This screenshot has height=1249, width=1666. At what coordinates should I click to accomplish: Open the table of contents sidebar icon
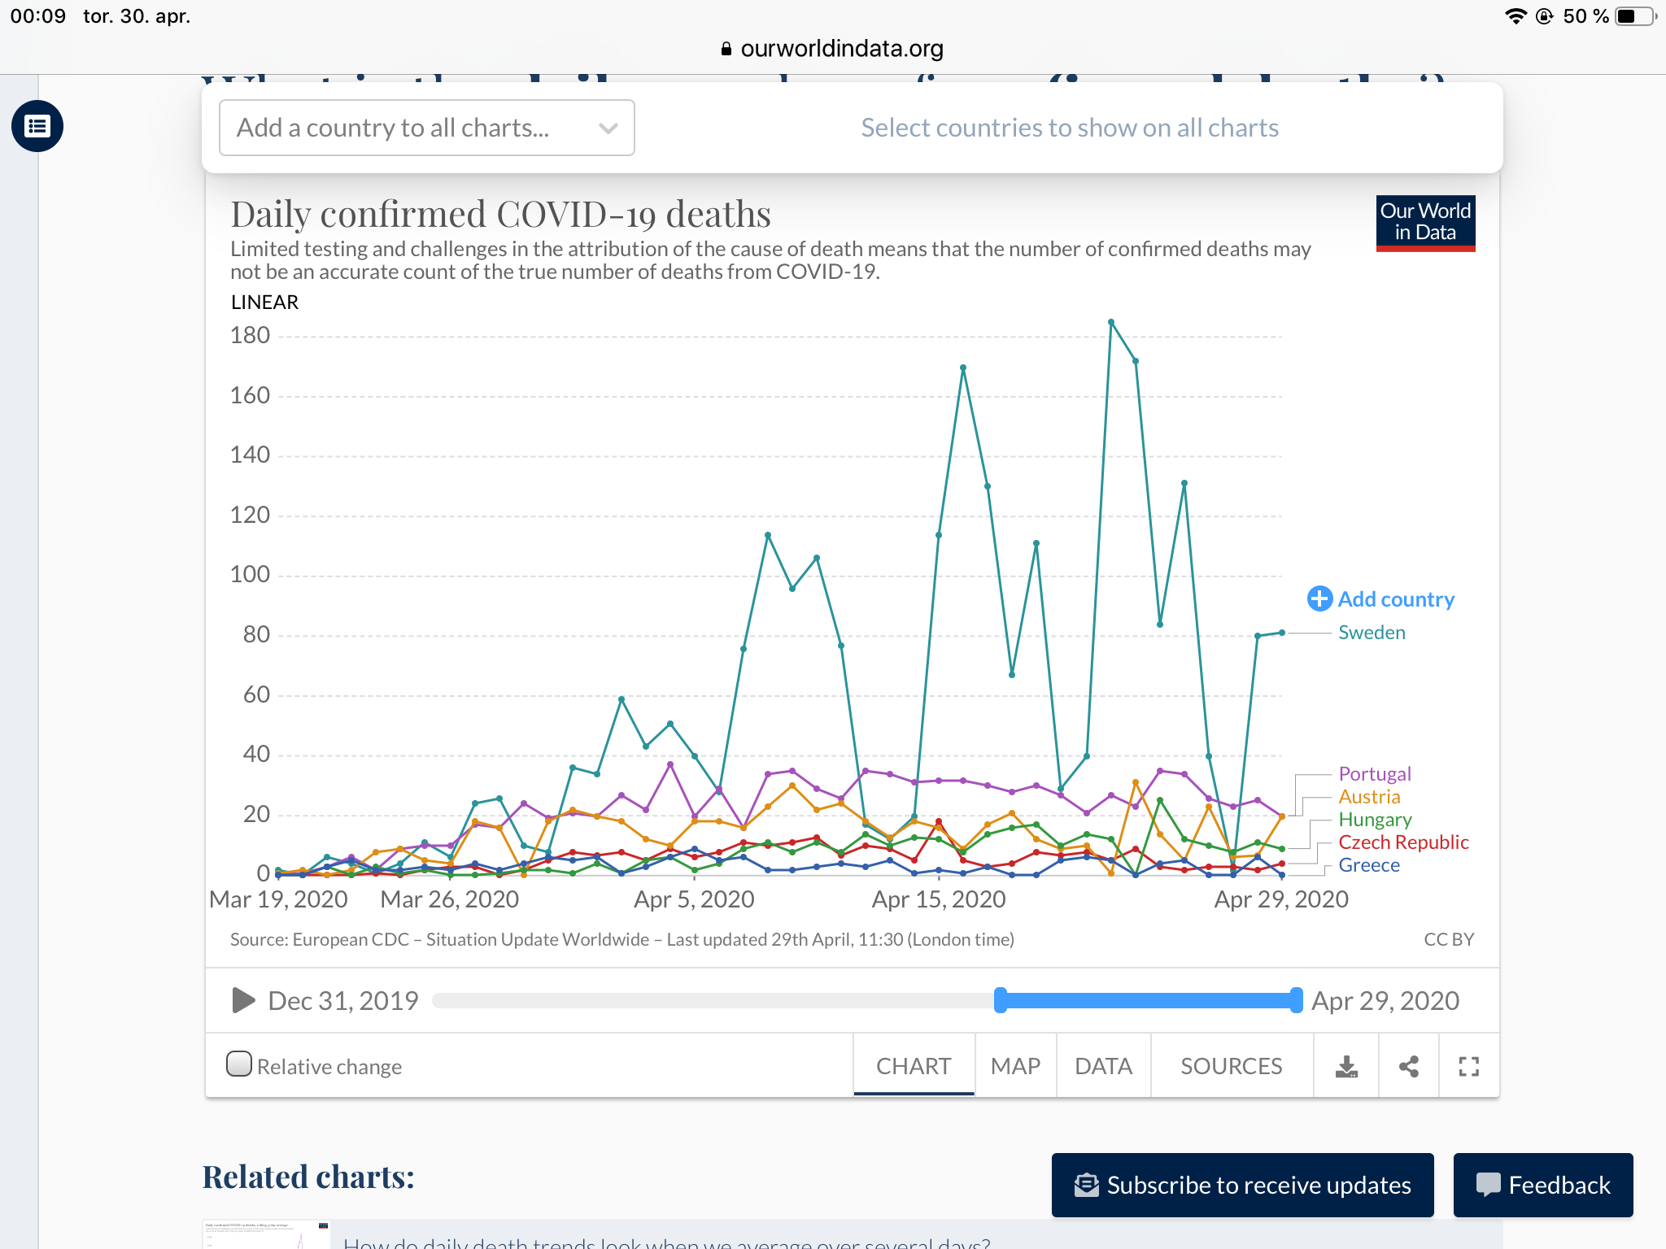pyautogui.click(x=37, y=126)
